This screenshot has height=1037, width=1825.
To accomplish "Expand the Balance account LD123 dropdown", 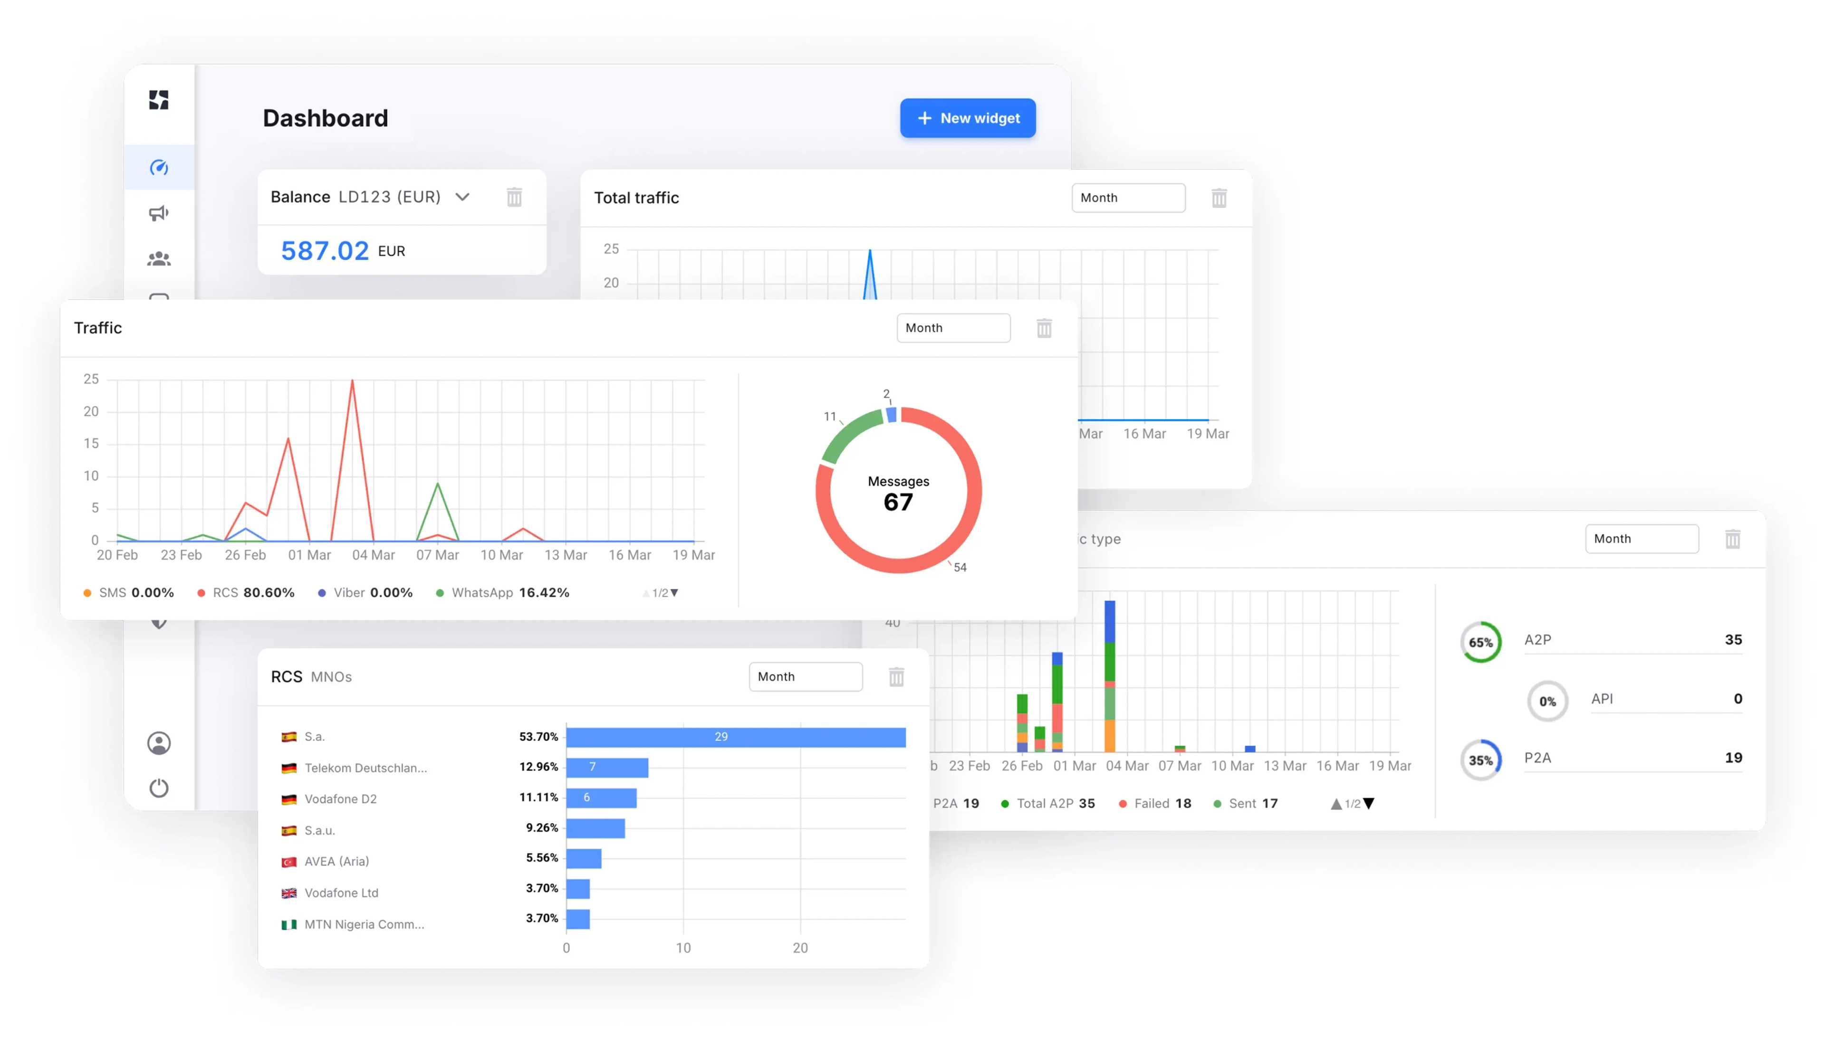I will 462,197.
